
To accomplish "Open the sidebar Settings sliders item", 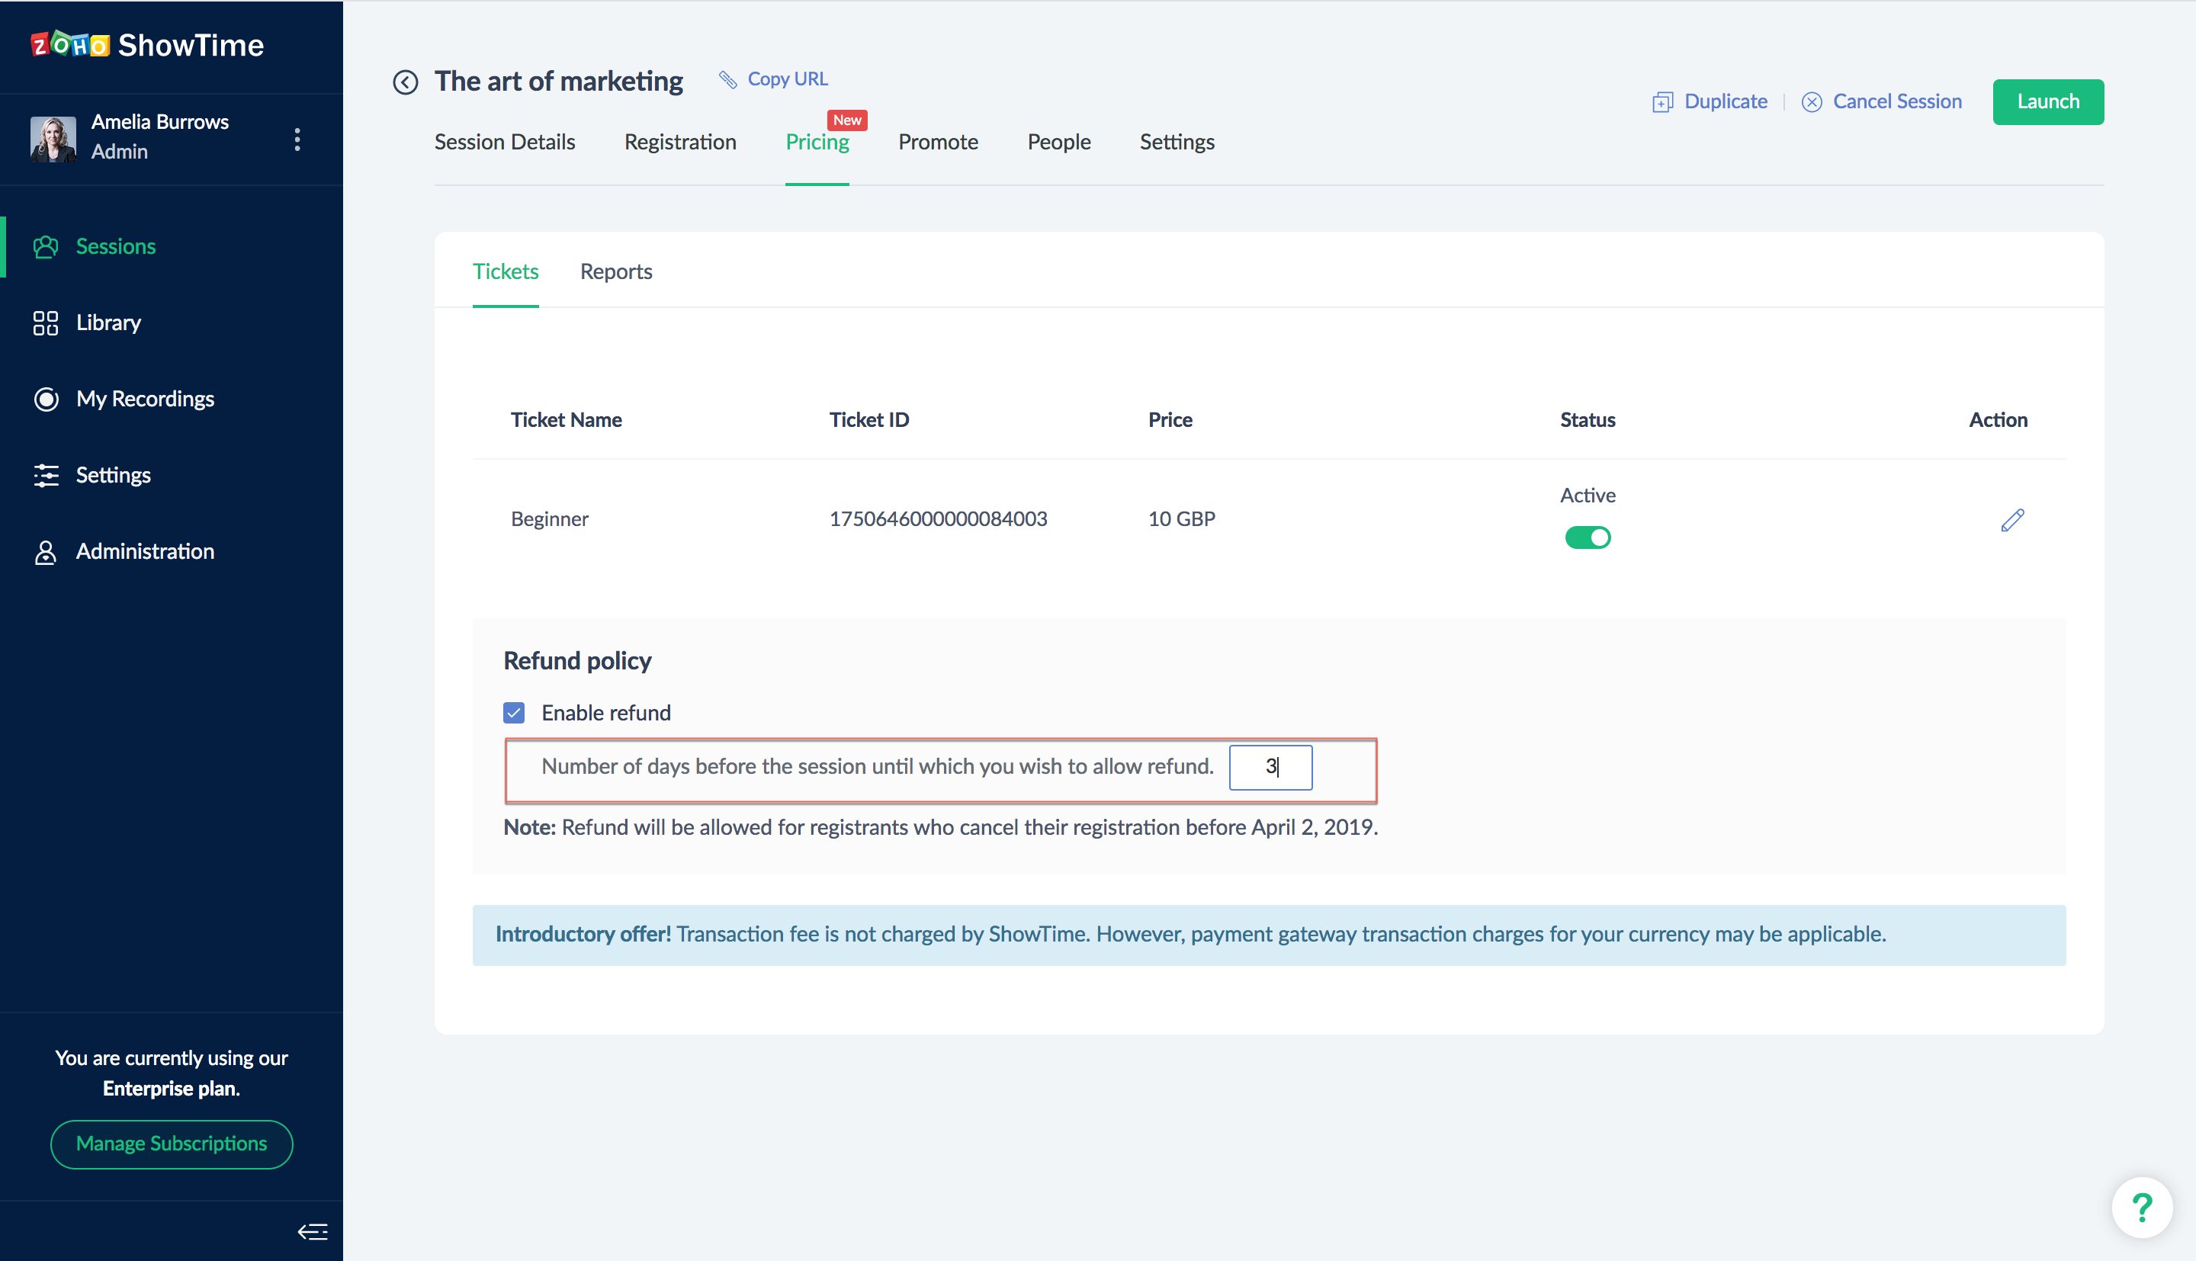I will (113, 476).
